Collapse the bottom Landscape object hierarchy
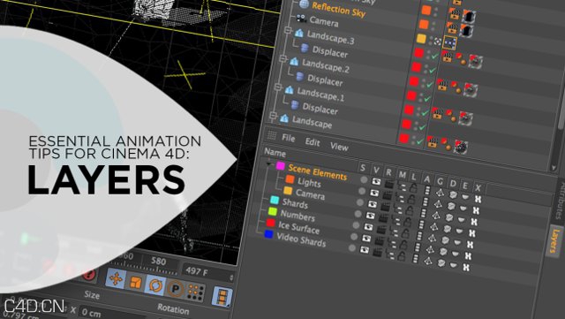Screen dimensions: 565x319 tap(273, 116)
